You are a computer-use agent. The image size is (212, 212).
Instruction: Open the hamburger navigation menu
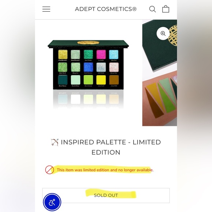(46, 9)
